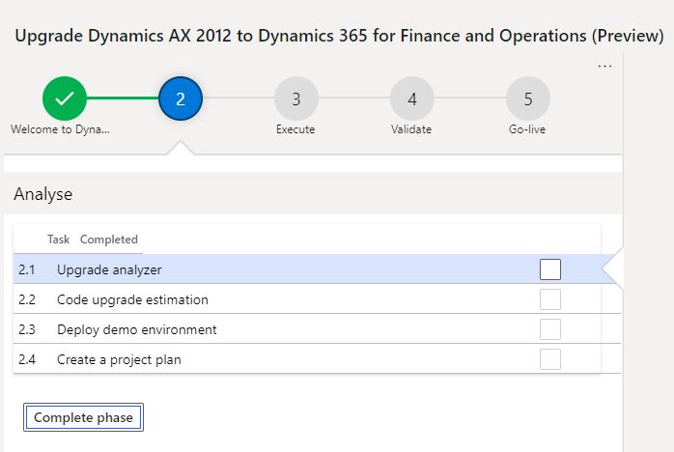
Task: Select phase 2 step circle
Action: pyautogui.click(x=181, y=99)
